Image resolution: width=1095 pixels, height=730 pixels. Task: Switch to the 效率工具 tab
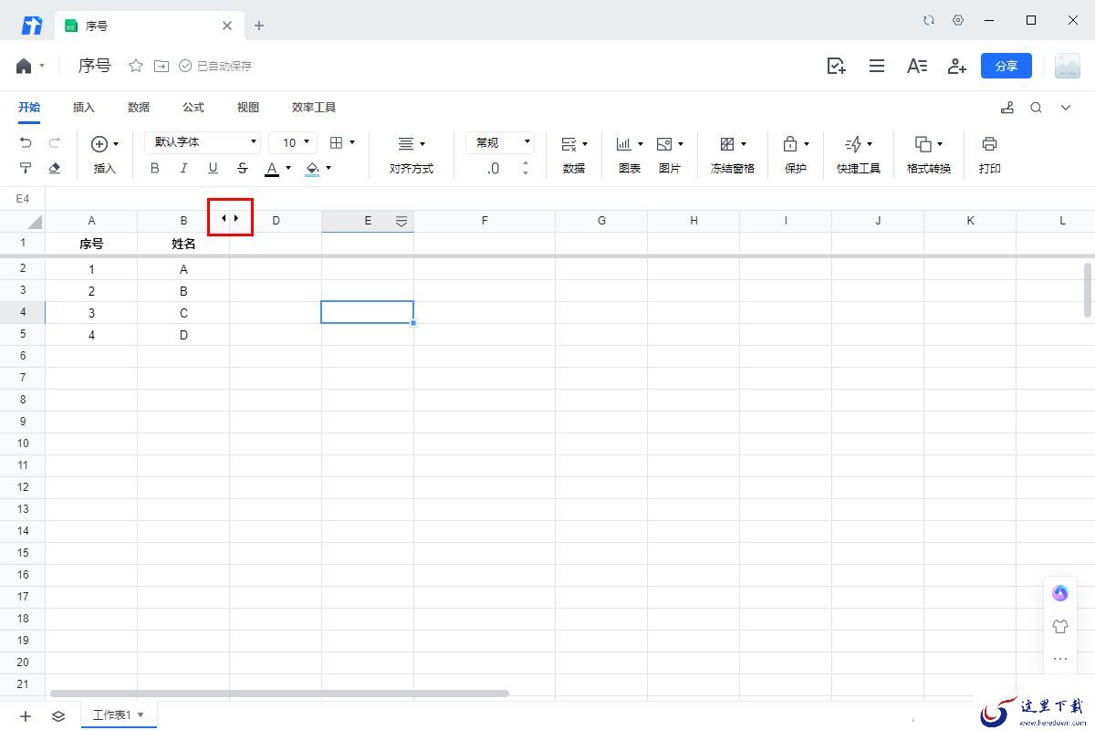(314, 108)
